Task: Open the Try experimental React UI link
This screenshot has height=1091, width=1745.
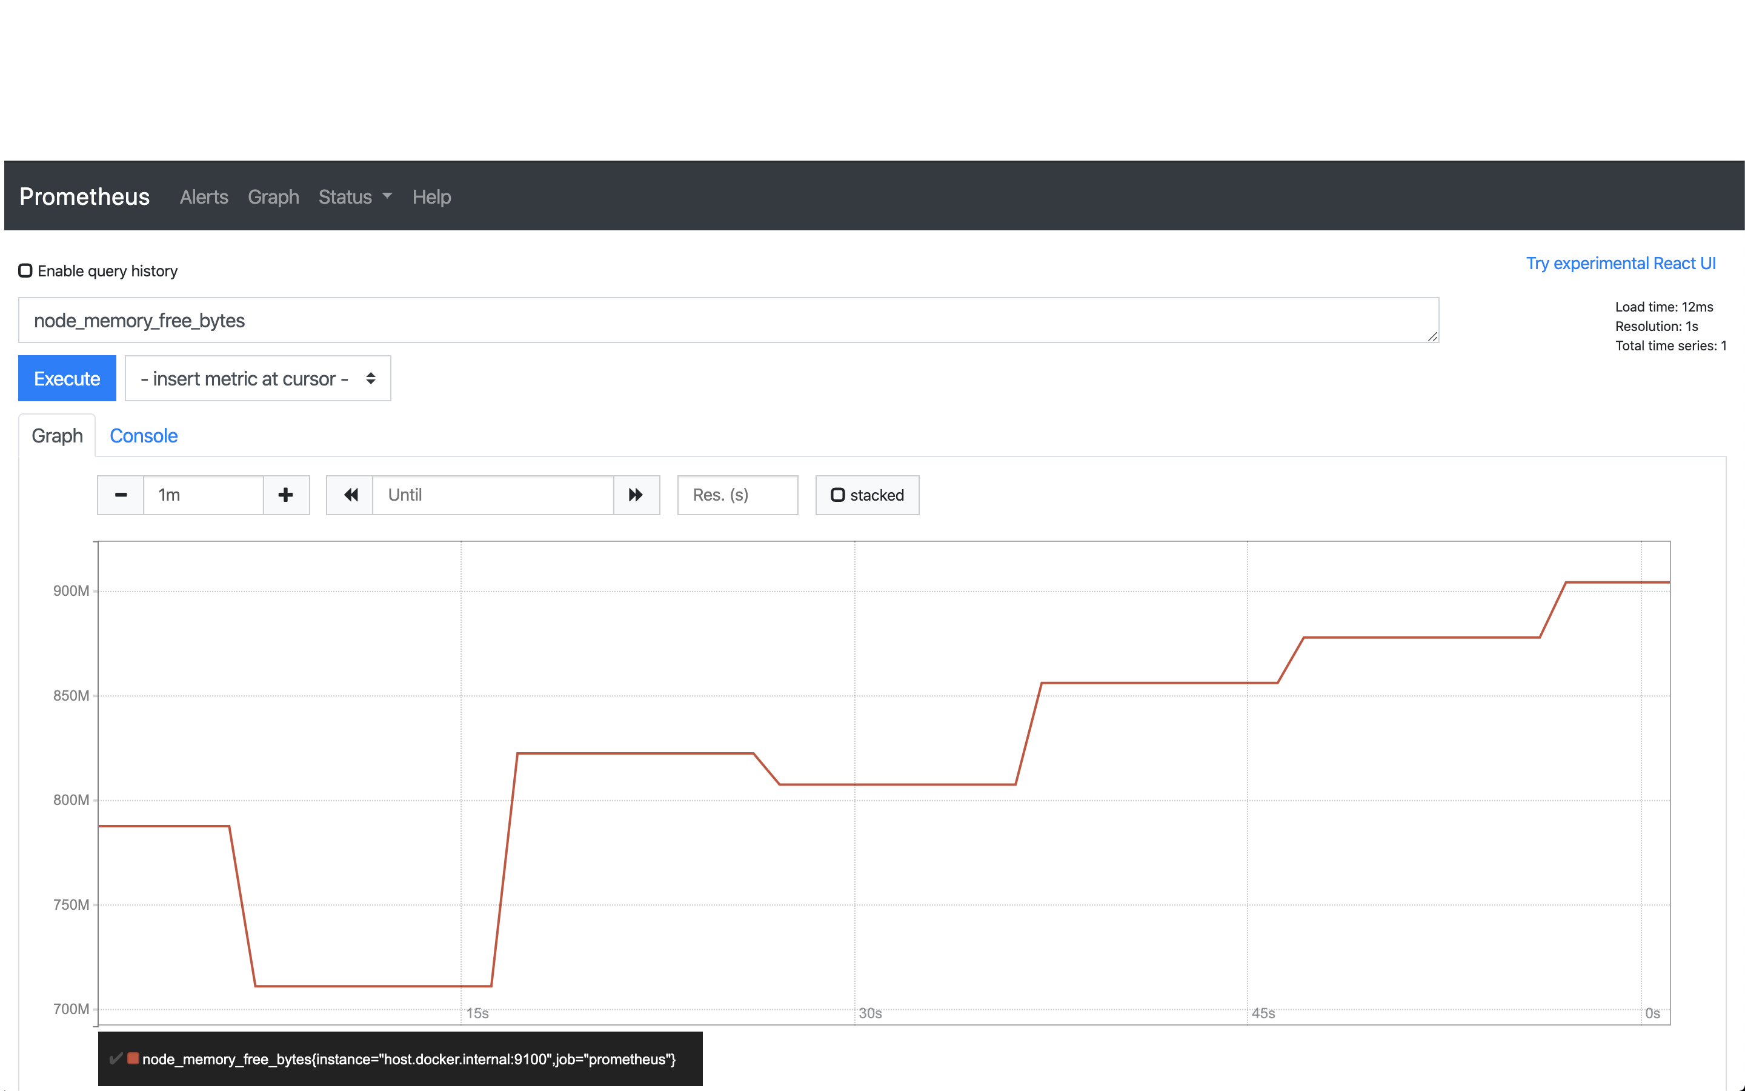Action: pyautogui.click(x=1620, y=264)
